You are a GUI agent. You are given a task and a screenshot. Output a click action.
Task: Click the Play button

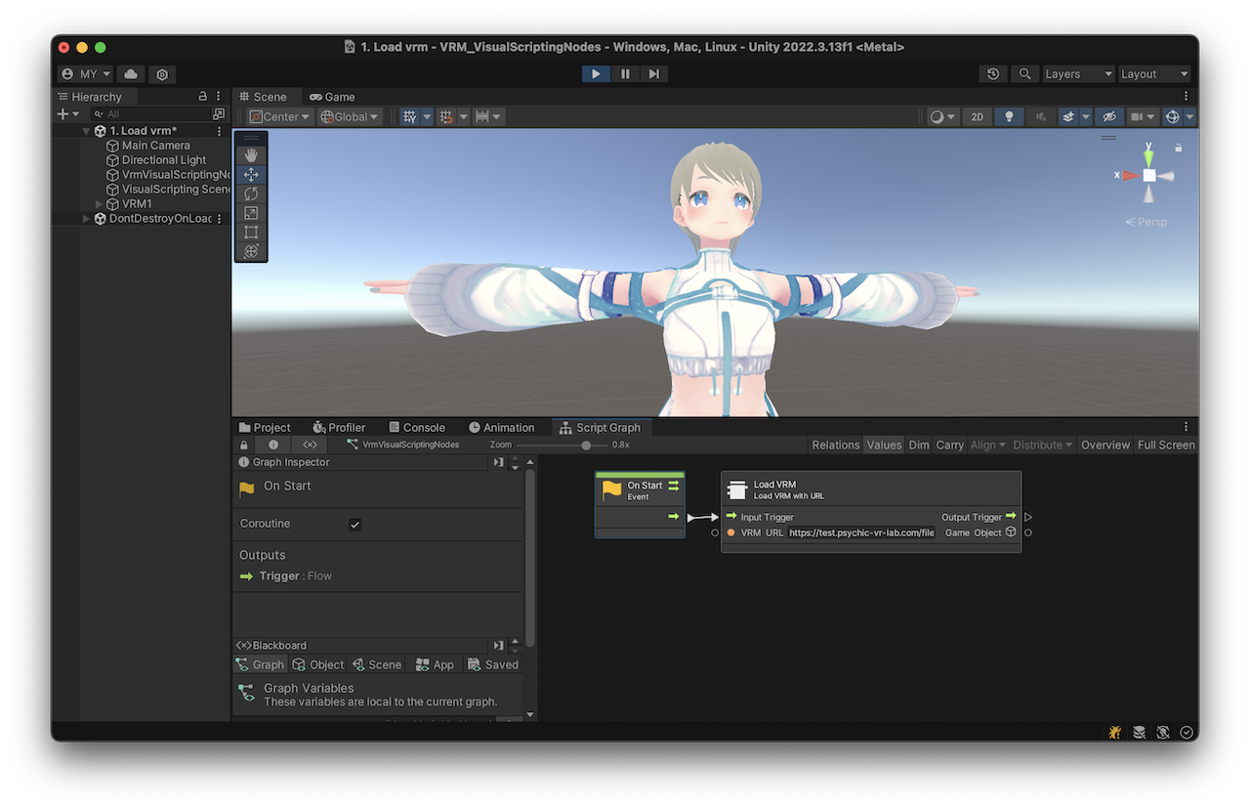click(596, 74)
